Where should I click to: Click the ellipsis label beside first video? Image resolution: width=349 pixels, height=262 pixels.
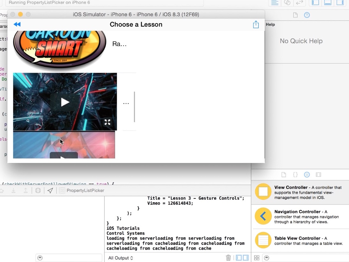126,103
